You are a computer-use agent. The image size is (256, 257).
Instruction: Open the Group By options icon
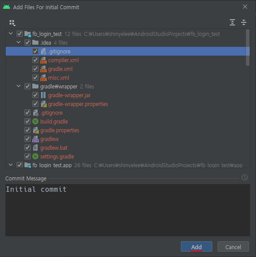(12, 23)
